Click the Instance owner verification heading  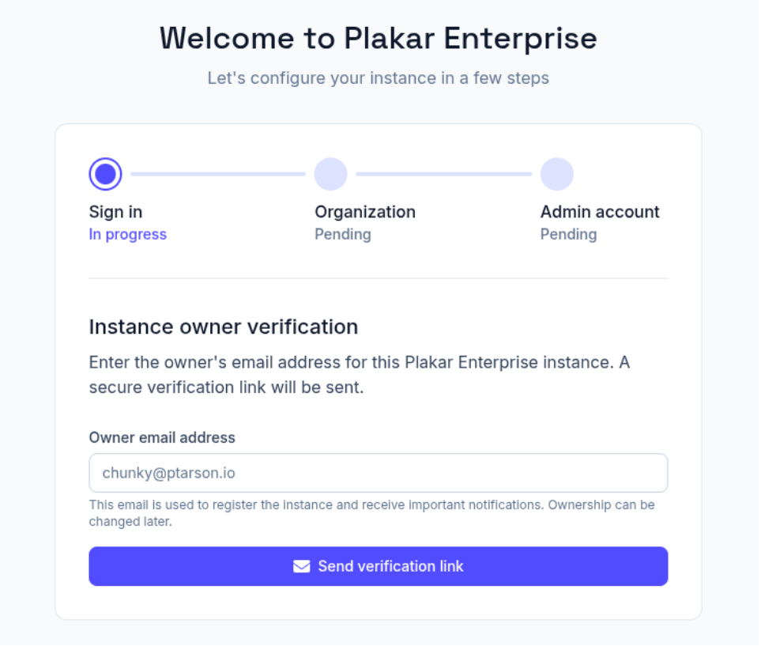pos(223,327)
